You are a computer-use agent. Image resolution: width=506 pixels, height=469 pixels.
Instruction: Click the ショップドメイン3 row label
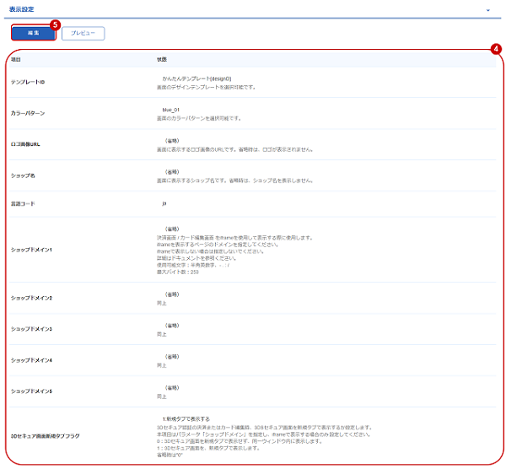click(x=32, y=329)
